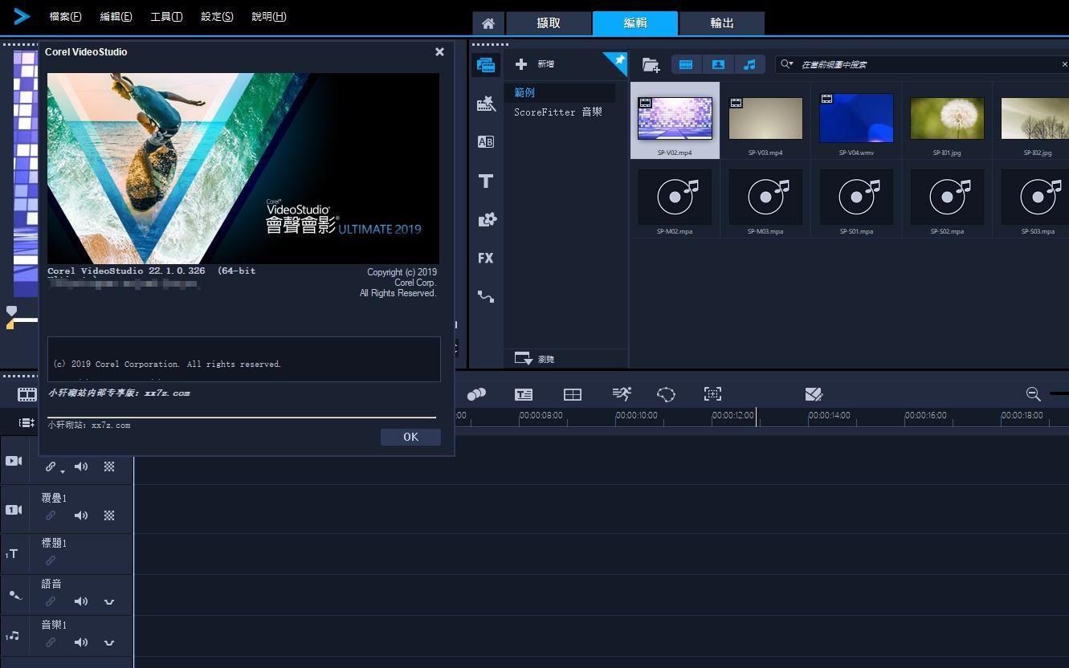Mute the main video track

81,466
